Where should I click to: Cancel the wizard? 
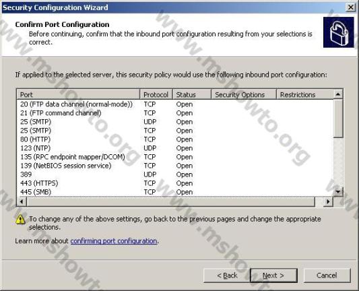327,276
